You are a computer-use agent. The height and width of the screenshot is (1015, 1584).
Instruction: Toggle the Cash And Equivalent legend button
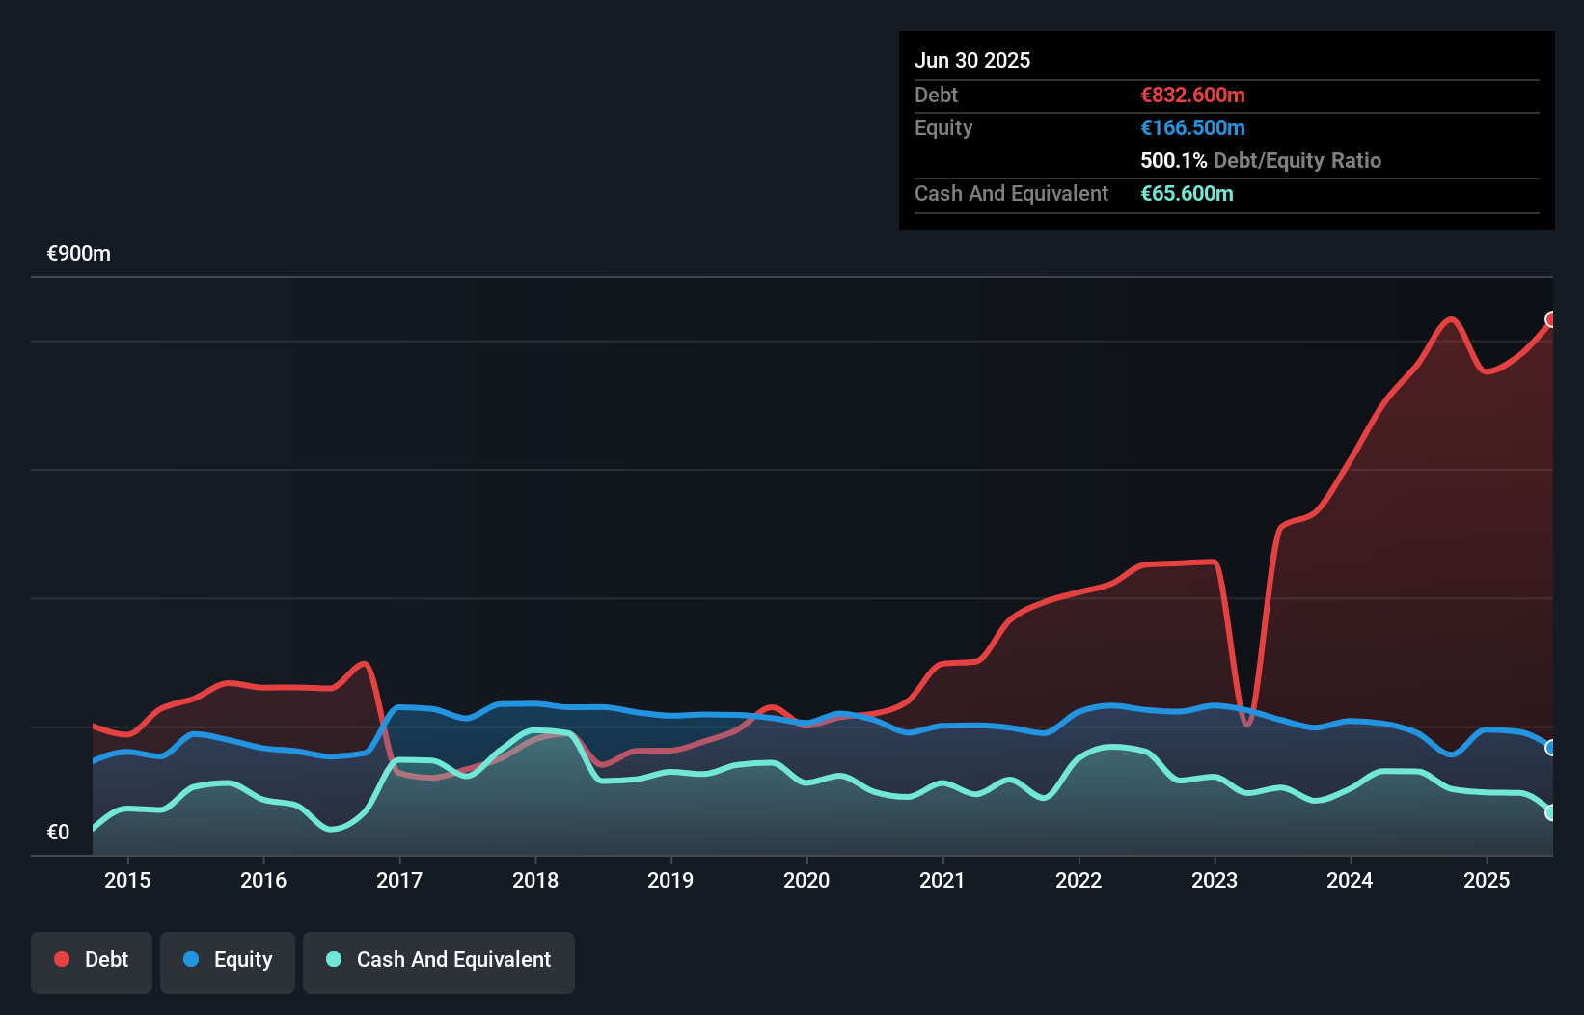439,962
